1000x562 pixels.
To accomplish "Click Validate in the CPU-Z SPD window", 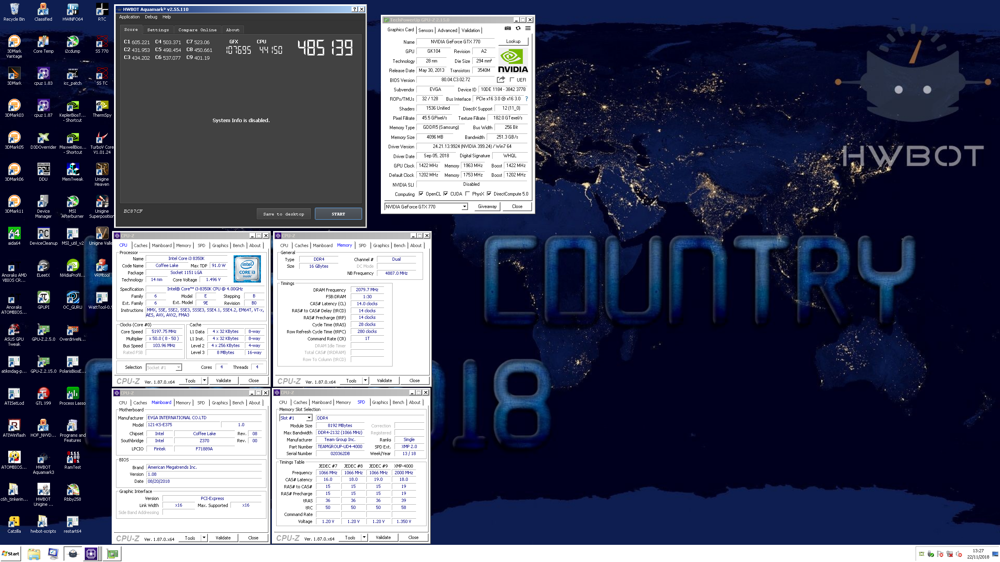I will [x=383, y=537].
